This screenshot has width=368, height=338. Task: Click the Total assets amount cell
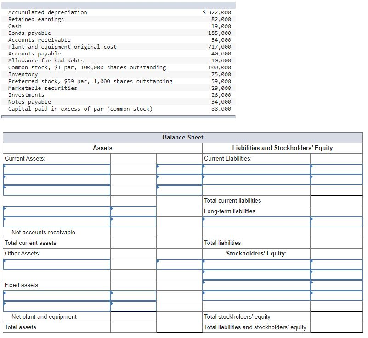179,327
